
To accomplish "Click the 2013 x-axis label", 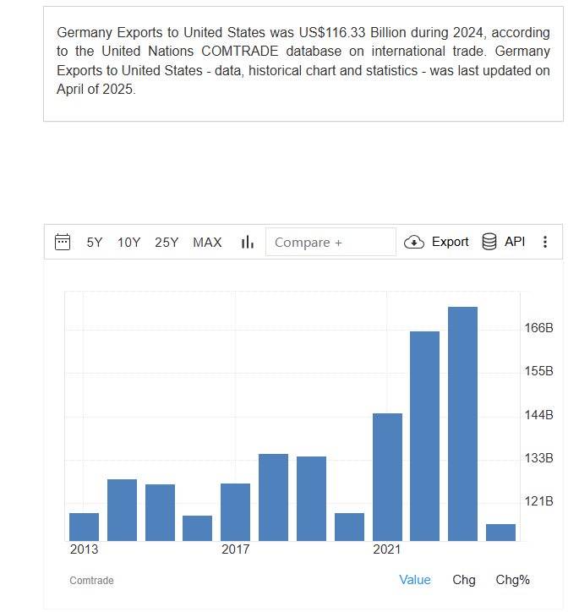I will [84, 549].
